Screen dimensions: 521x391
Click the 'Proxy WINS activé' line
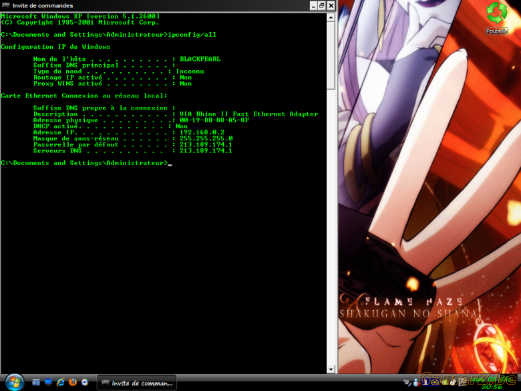coord(112,84)
